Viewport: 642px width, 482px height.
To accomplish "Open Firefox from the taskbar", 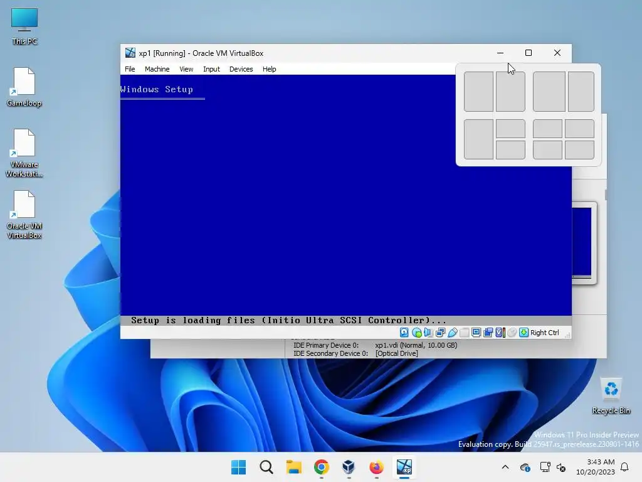I will 376,467.
